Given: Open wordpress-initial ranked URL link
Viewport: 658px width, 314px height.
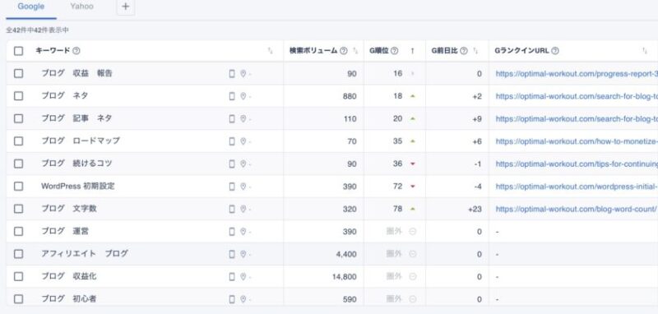Looking at the screenshot, I should 577,187.
